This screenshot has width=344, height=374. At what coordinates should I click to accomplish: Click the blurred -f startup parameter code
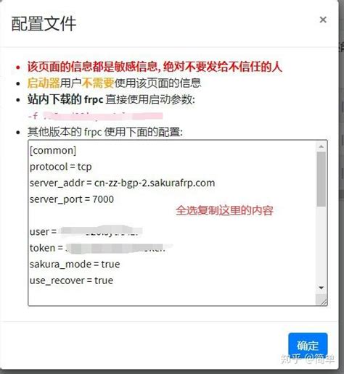pos(95,116)
